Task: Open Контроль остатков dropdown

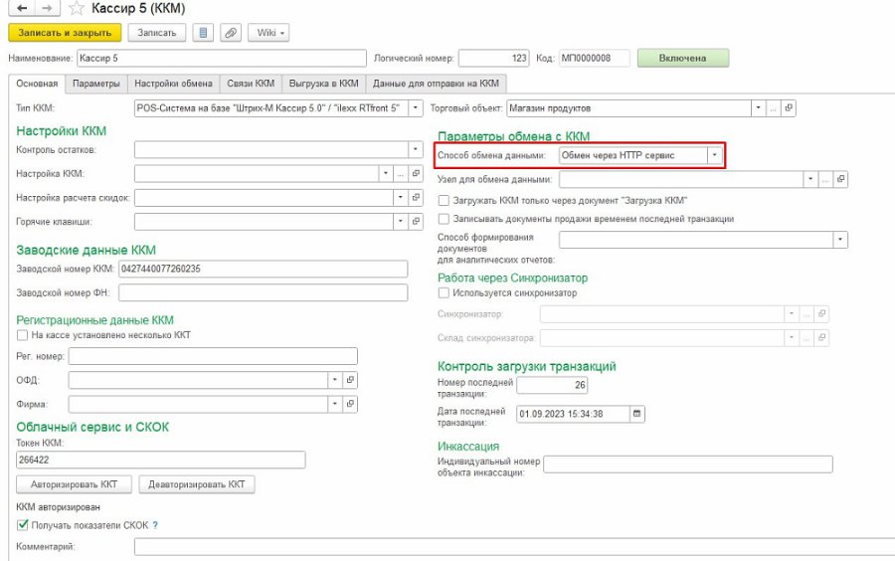Action: click(416, 149)
